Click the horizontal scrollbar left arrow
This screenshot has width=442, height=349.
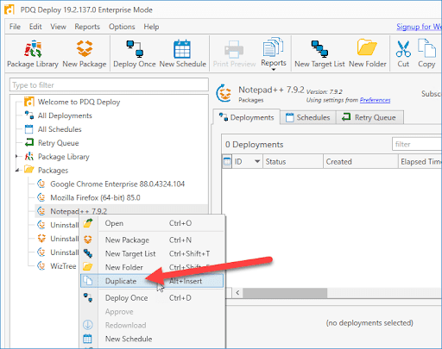tap(237, 293)
